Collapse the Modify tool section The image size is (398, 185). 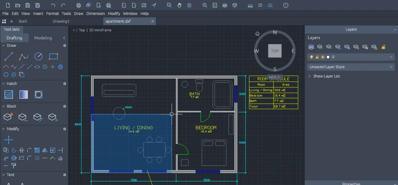[x=3, y=129]
